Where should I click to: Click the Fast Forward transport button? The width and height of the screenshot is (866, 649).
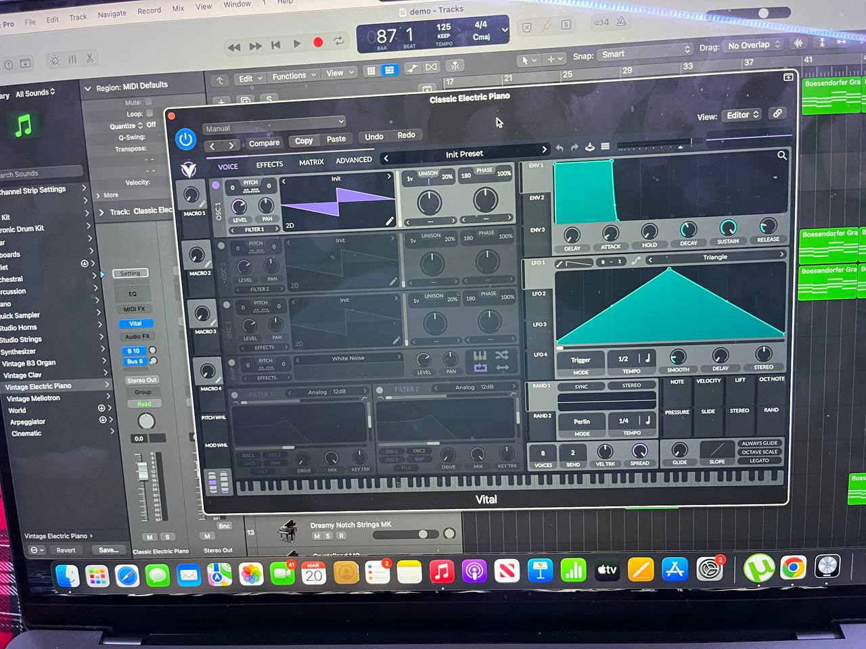[x=255, y=46]
